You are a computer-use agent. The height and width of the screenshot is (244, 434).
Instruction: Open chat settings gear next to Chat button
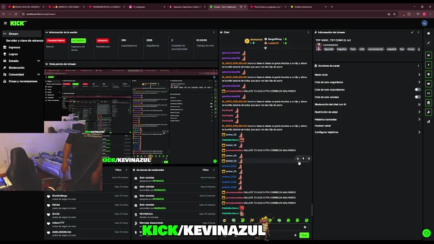(295, 235)
